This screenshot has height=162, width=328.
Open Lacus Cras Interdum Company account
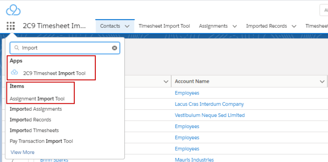(209, 104)
